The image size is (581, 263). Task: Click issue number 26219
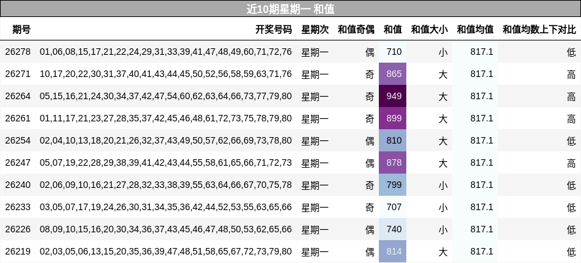click(18, 251)
